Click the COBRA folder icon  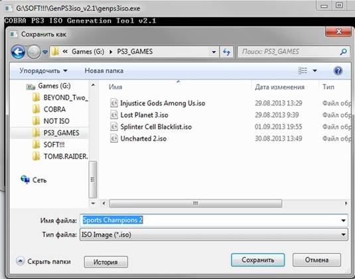(x=36, y=109)
